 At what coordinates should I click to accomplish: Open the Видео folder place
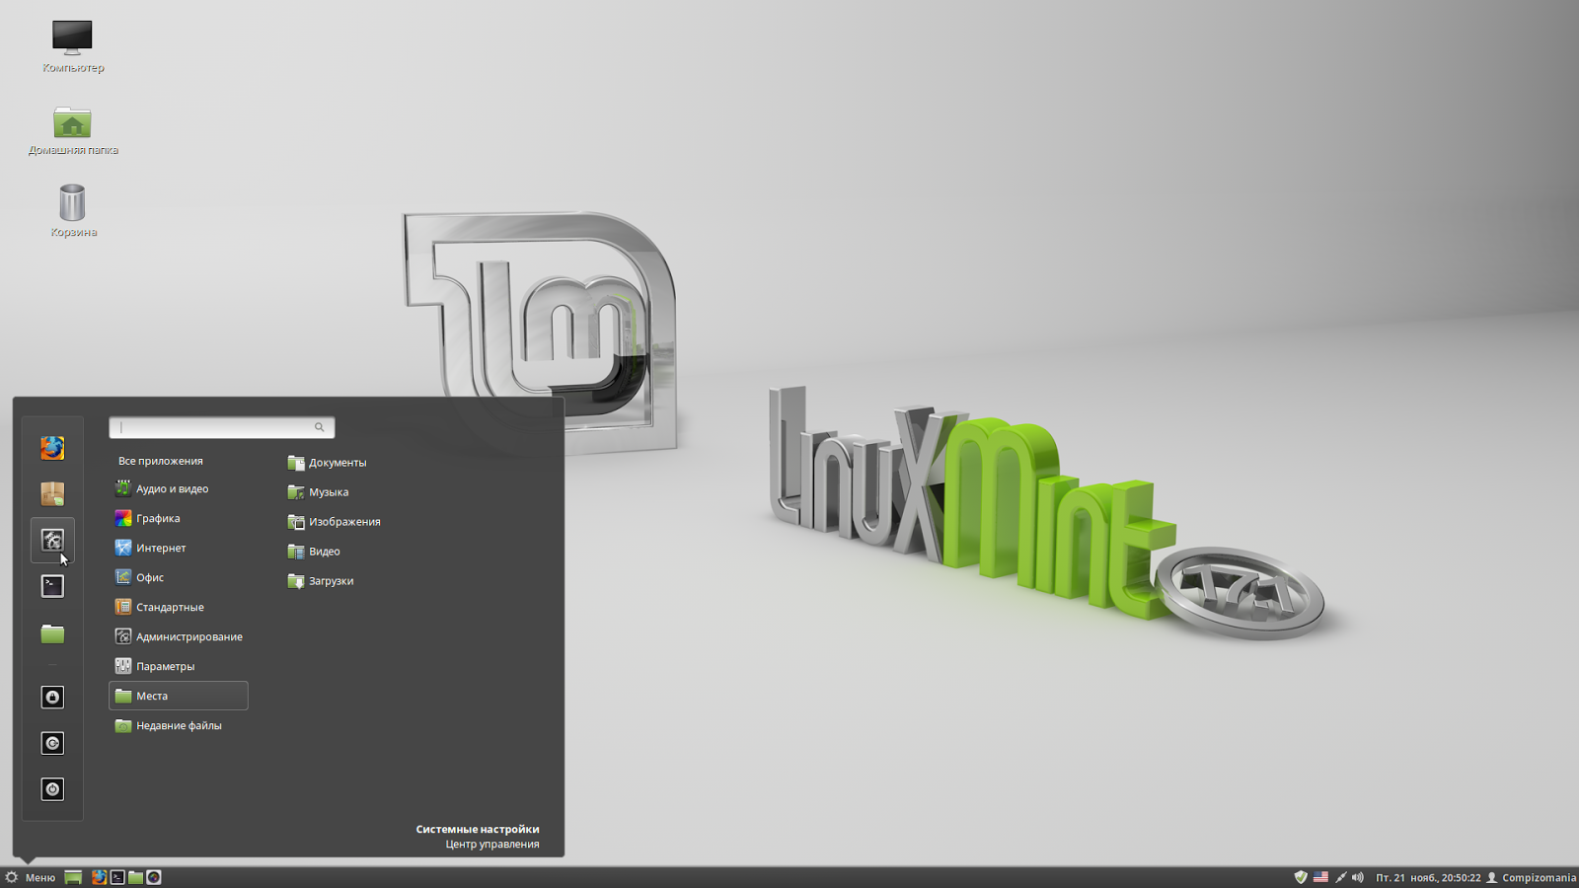point(314,551)
